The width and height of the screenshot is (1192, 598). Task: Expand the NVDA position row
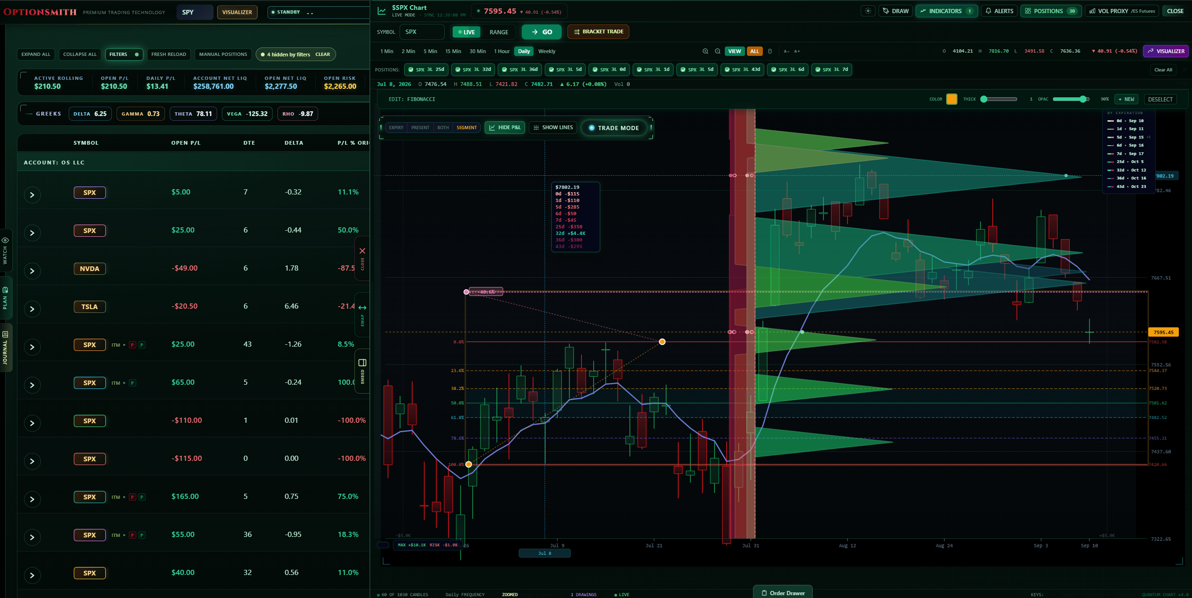click(x=32, y=271)
